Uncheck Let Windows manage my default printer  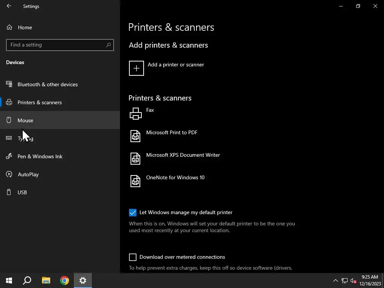[x=133, y=212]
